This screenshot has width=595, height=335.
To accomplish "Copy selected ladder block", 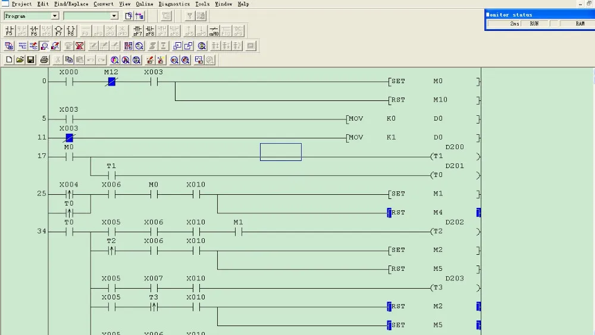I will click(68, 60).
